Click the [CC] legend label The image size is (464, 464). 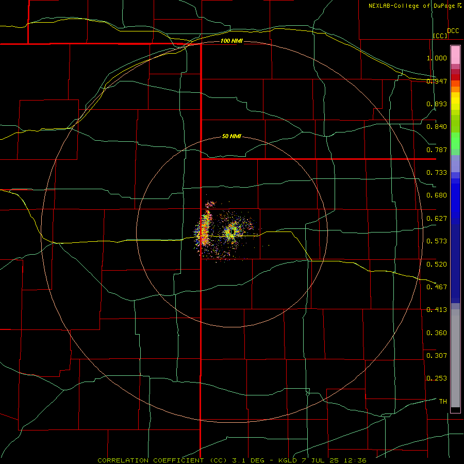(x=440, y=36)
